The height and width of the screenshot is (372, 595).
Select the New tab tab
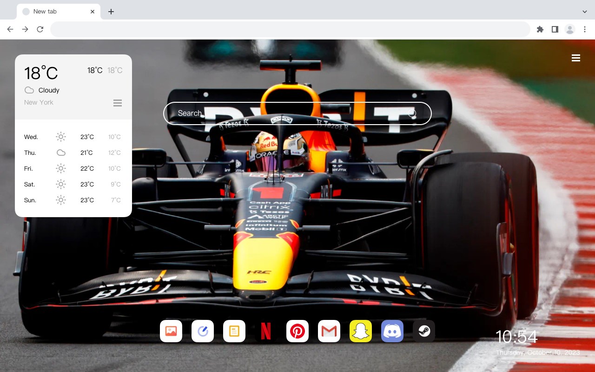(59, 12)
